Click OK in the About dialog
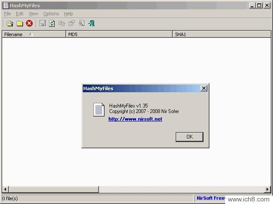 click(x=189, y=137)
